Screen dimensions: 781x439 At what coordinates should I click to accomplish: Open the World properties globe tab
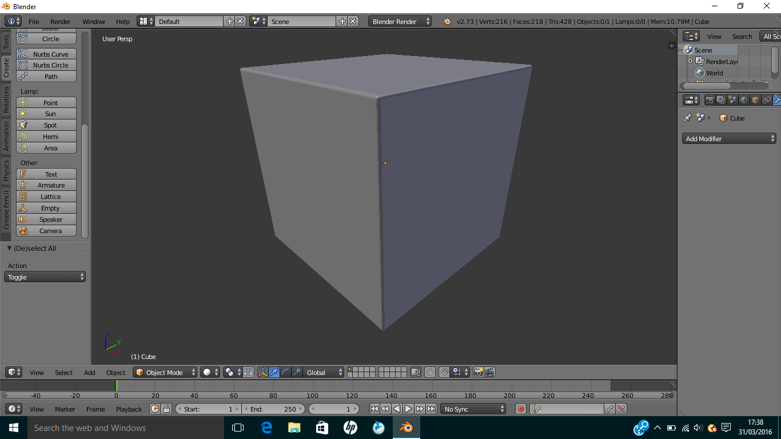[744, 100]
